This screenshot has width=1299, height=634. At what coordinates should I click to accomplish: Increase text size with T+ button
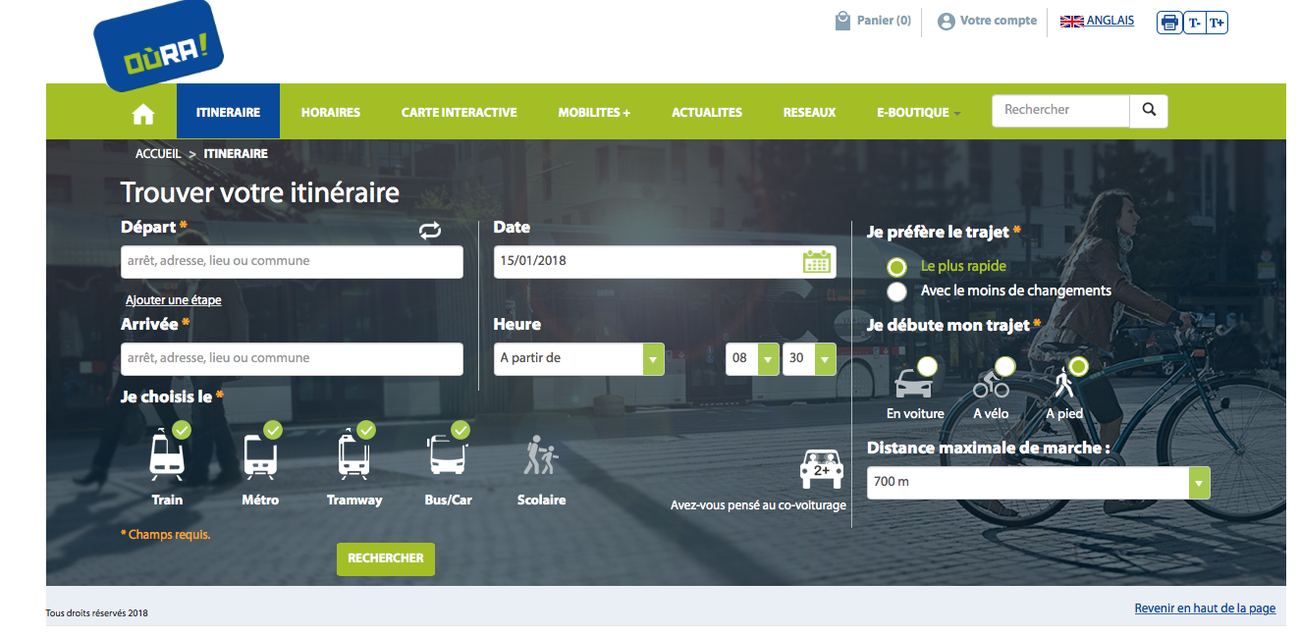pos(1217,23)
